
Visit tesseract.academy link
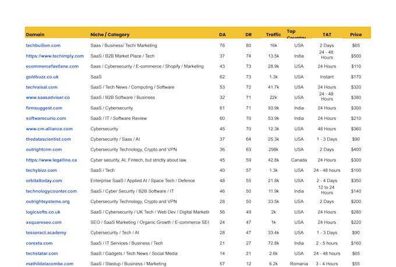tap(46, 233)
